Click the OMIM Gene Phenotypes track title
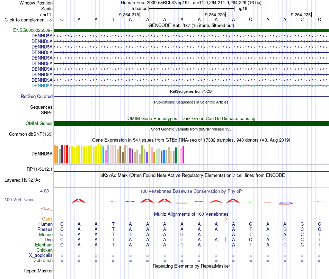 tap(191, 118)
